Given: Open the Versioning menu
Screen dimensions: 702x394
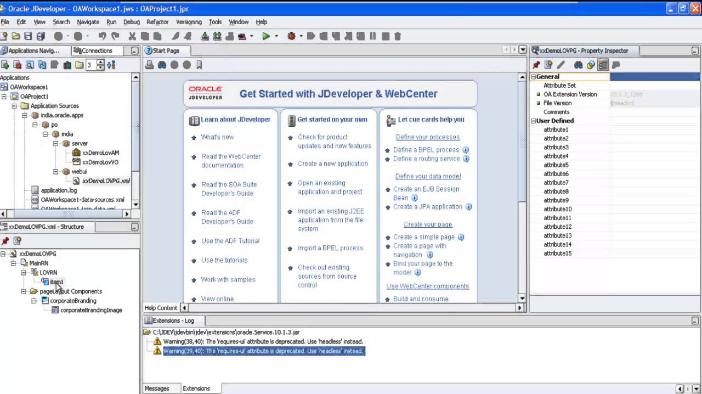Looking at the screenshot, I should [x=189, y=22].
